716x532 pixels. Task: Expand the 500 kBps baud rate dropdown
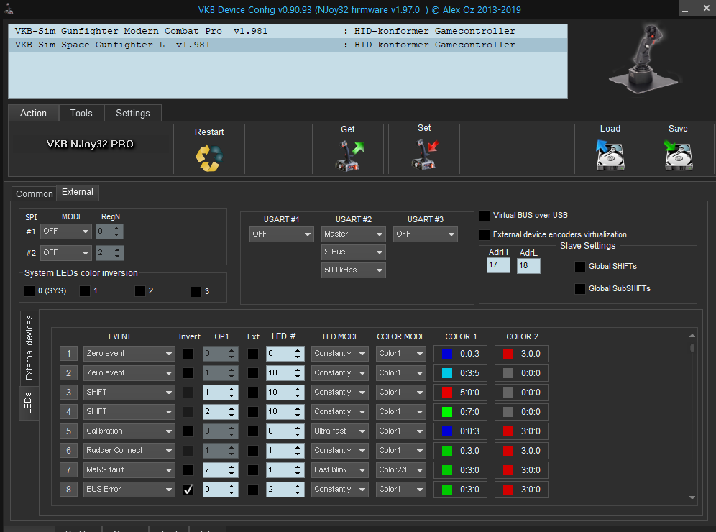[x=353, y=270]
